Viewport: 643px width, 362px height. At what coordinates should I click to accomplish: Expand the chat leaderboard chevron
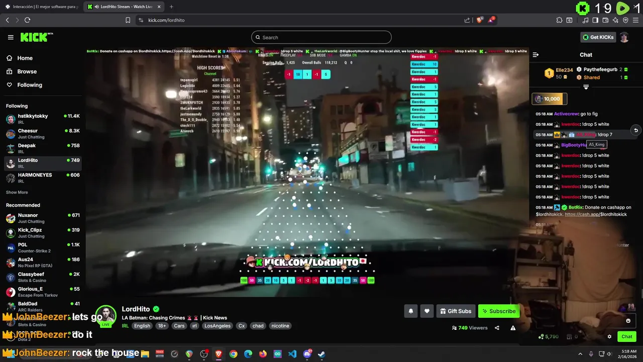pos(586,87)
